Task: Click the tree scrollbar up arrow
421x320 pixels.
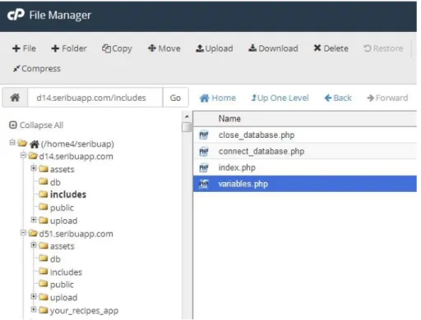Action: (x=187, y=117)
